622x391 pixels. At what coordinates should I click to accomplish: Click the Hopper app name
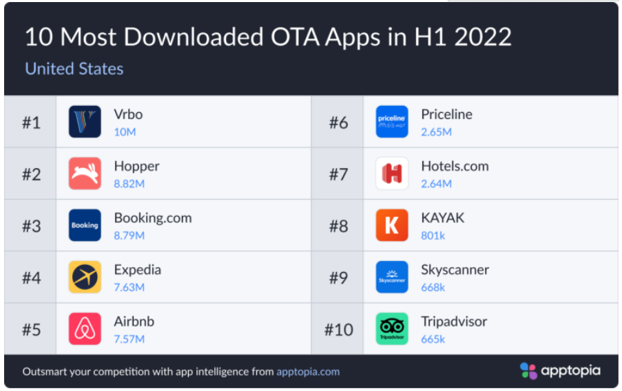136,166
